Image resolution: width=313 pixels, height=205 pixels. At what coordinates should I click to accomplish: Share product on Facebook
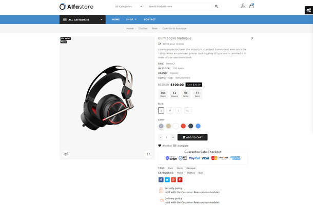161,180
